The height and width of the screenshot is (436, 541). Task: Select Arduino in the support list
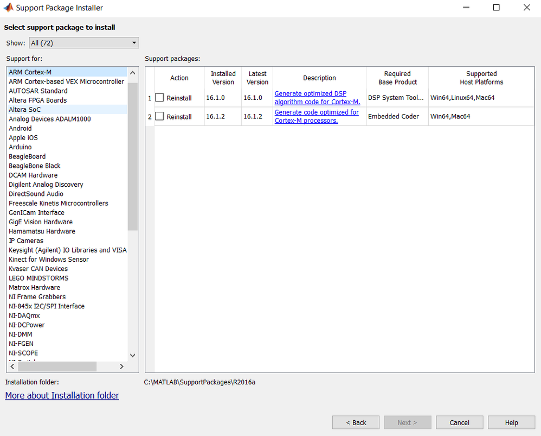(x=67, y=147)
